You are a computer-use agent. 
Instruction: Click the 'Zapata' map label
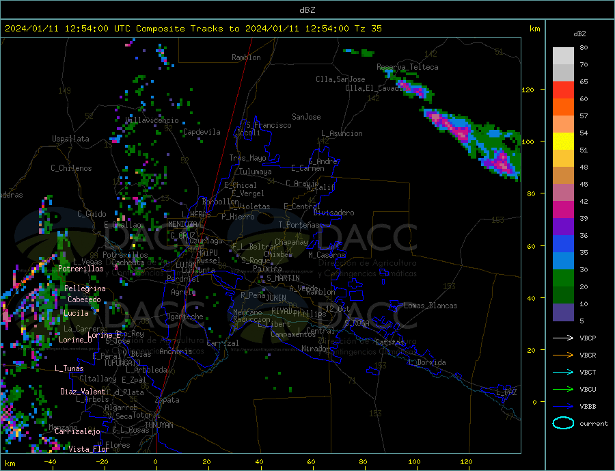click(167, 400)
